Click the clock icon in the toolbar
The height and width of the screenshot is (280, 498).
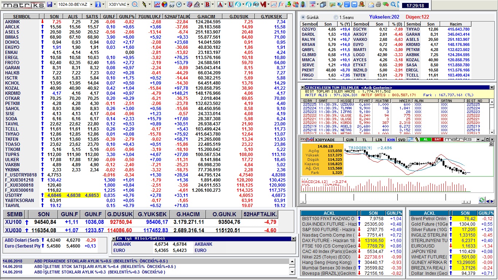179,4
